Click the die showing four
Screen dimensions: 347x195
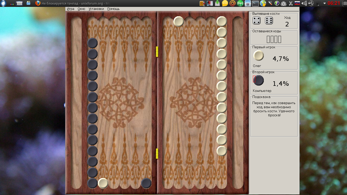click(257, 21)
